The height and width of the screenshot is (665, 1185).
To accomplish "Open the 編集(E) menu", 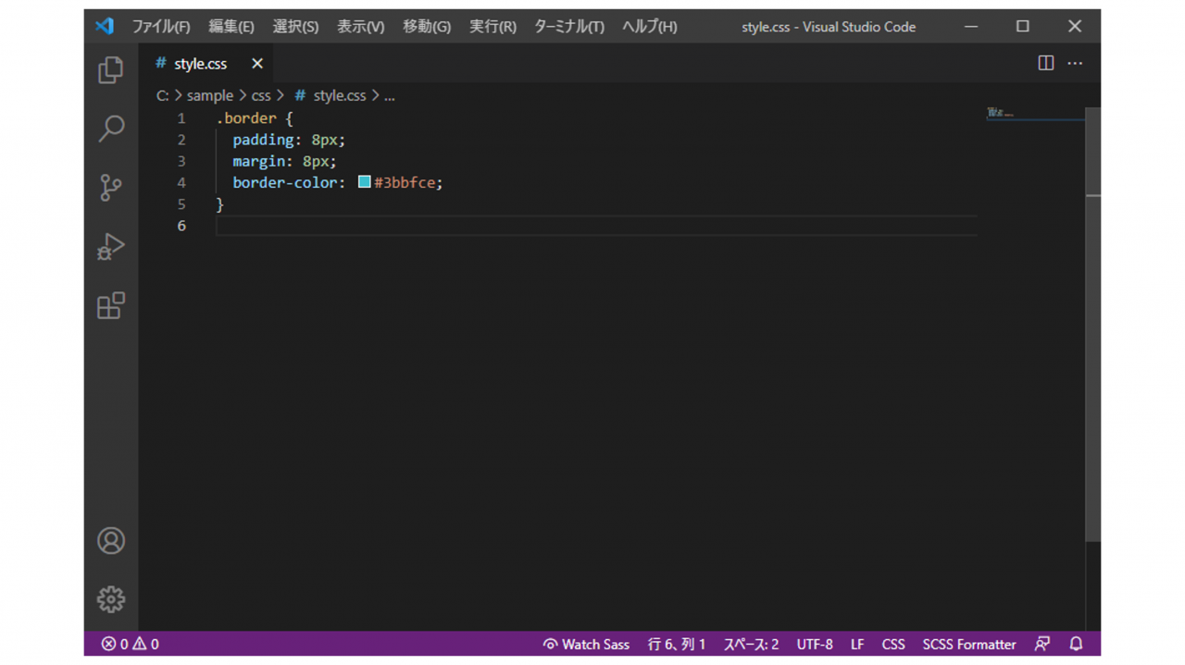I will [x=231, y=27].
